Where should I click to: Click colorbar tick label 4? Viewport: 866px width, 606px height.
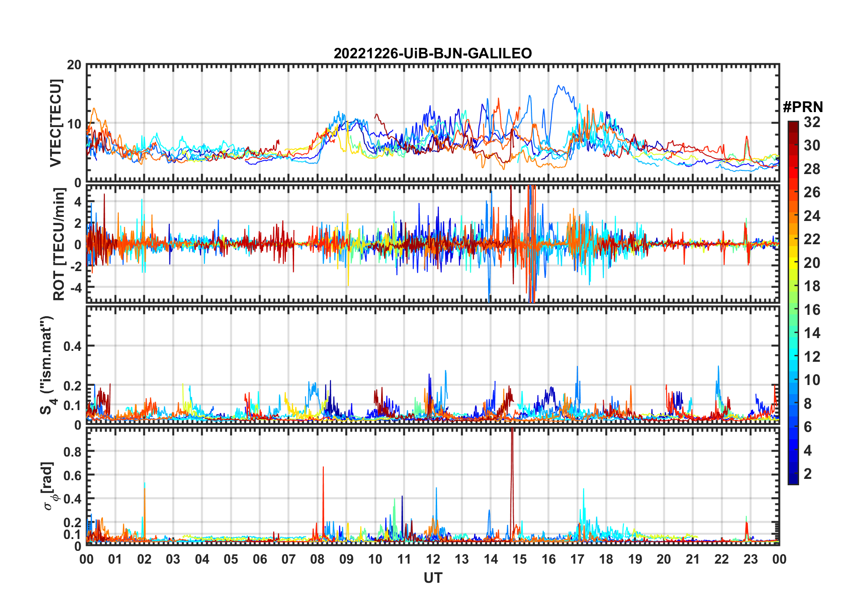808,451
